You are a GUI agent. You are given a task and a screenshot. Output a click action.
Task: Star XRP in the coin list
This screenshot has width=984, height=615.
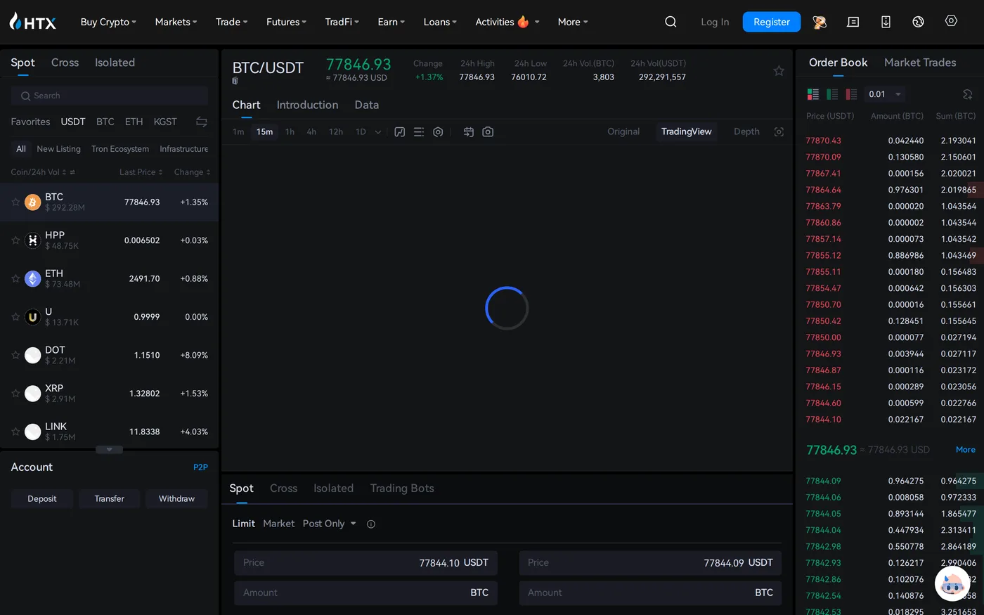[15, 394]
